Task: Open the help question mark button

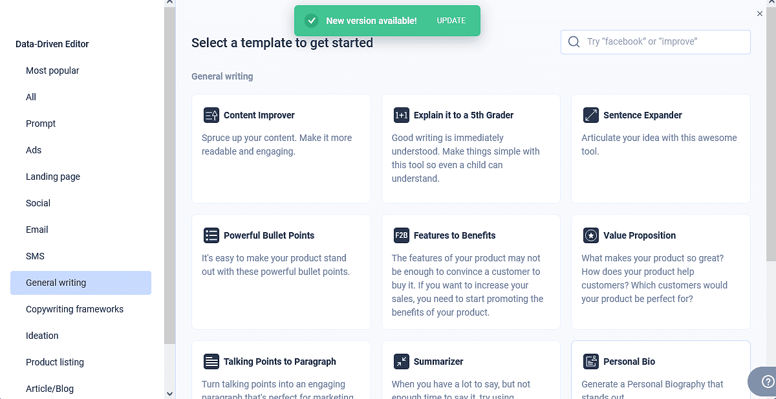Action: point(767,381)
